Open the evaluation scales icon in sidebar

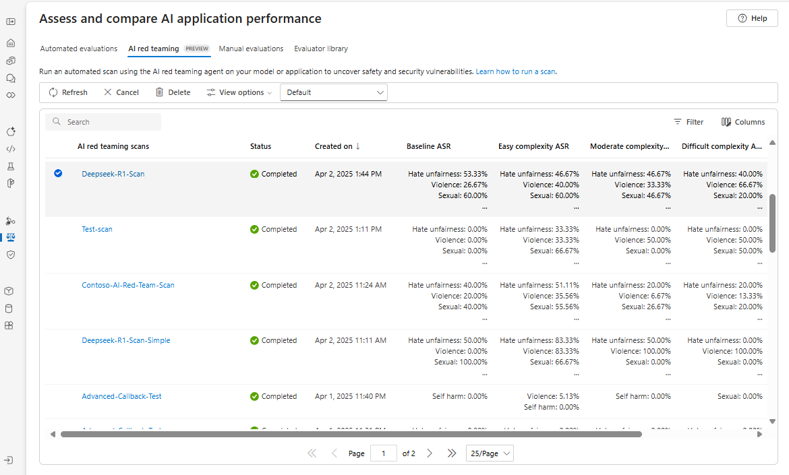click(x=11, y=237)
